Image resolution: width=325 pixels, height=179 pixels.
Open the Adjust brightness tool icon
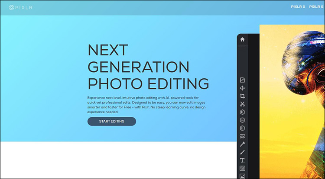[x=243, y=112]
